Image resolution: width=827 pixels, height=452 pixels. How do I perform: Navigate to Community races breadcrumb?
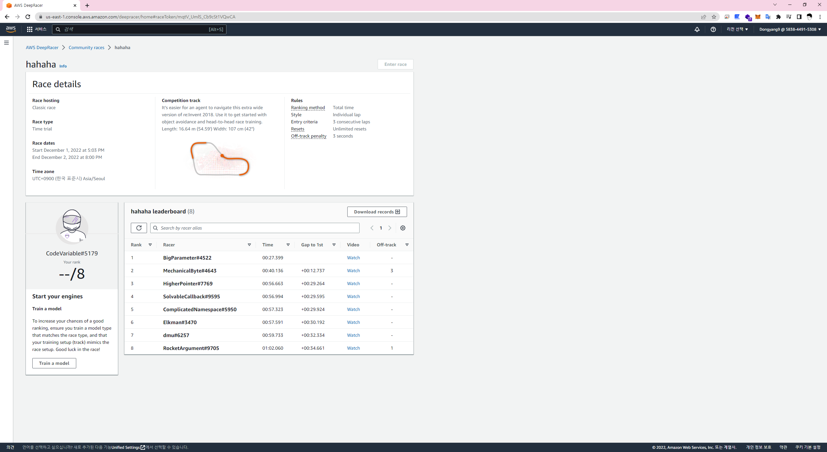click(x=86, y=47)
